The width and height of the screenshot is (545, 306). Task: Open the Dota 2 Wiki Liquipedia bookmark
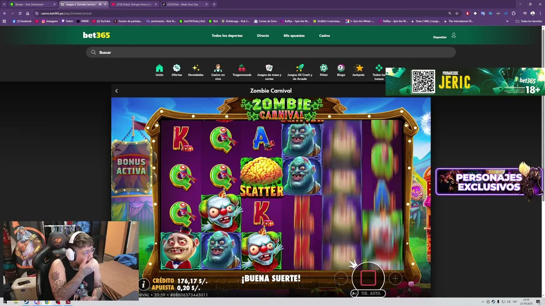tap(425, 21)
